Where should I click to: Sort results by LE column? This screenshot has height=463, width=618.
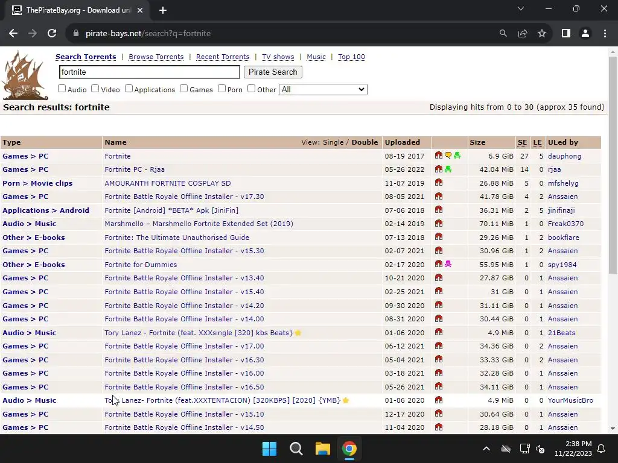pyautogui.click(x=537, y=142)
